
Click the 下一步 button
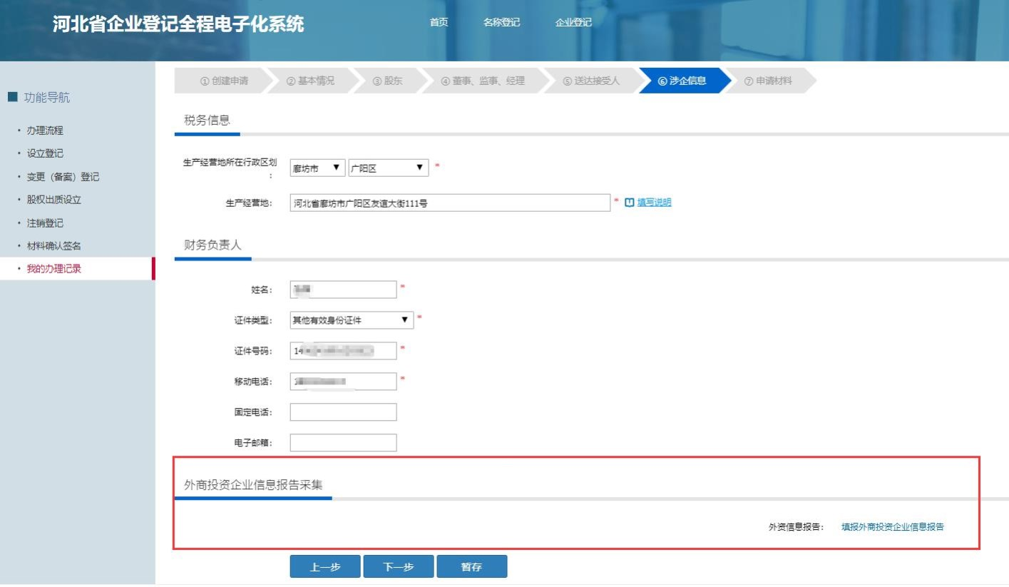[x=399, y=567]
